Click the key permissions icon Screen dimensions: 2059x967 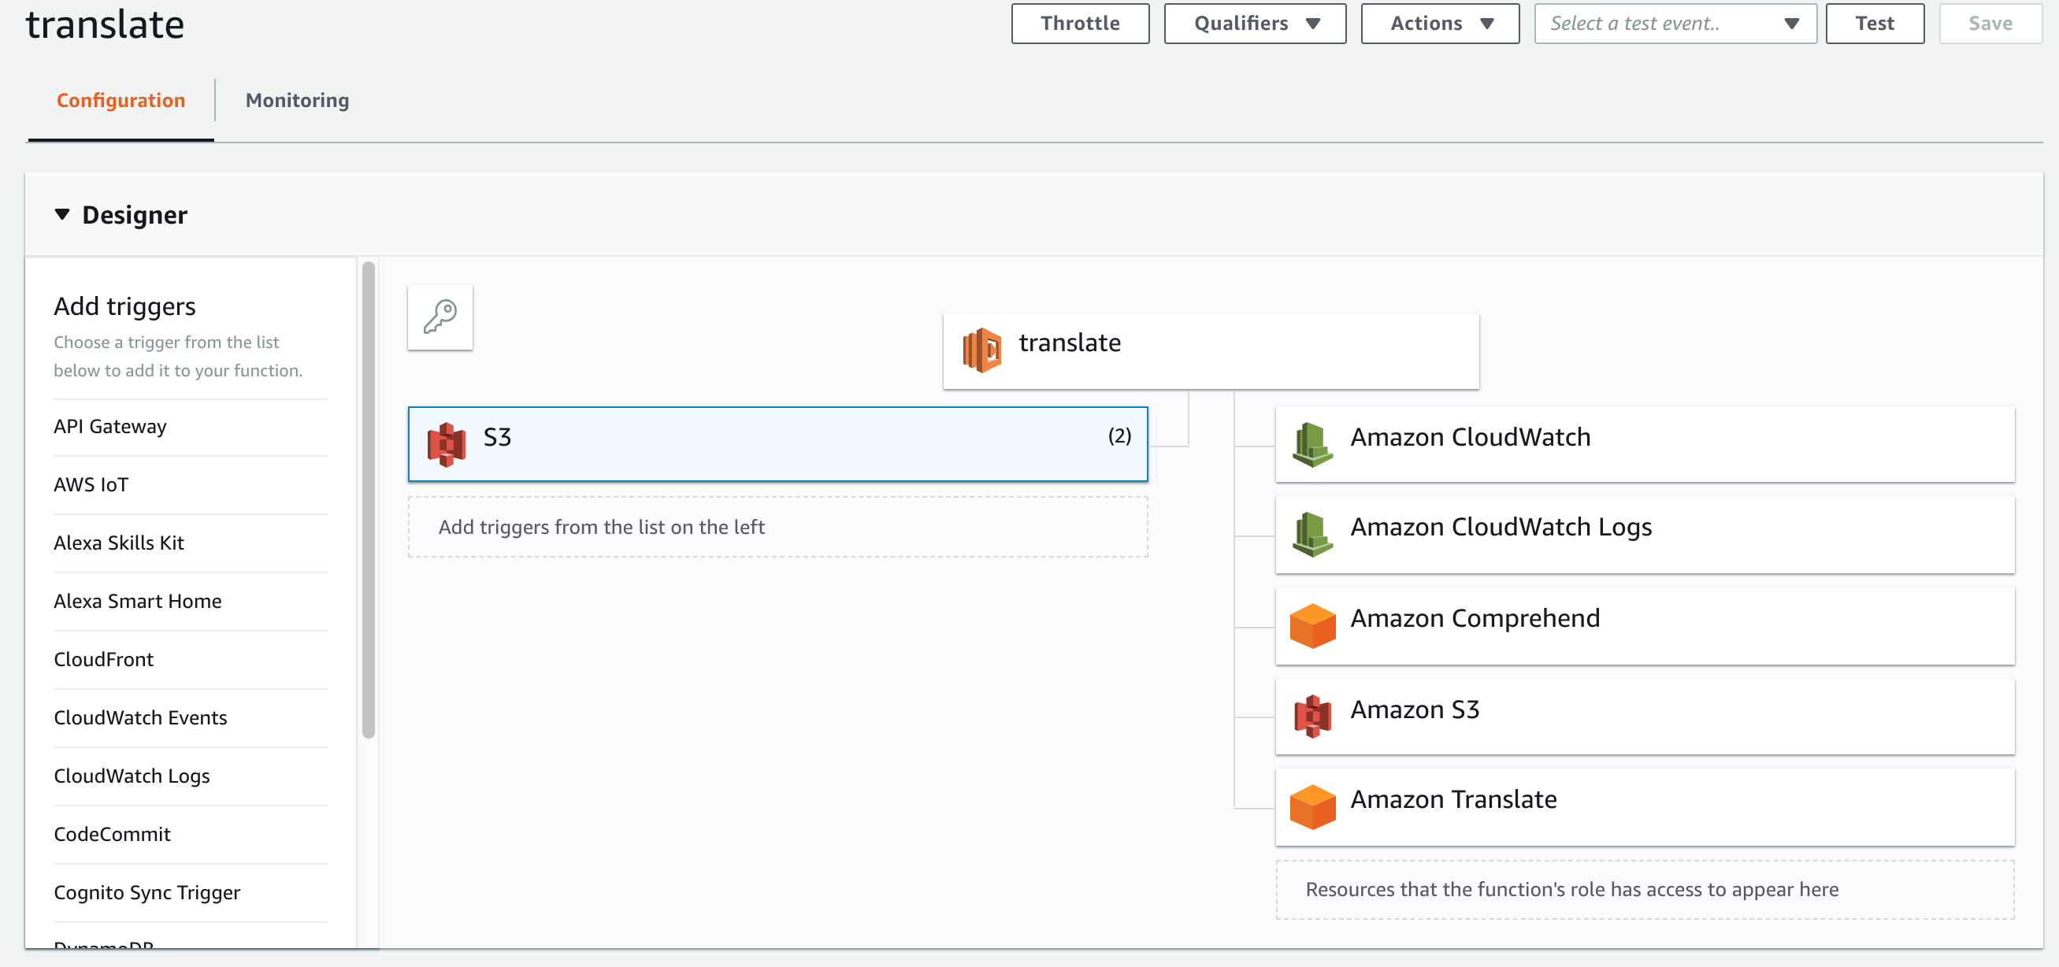(x=440, y=317)
